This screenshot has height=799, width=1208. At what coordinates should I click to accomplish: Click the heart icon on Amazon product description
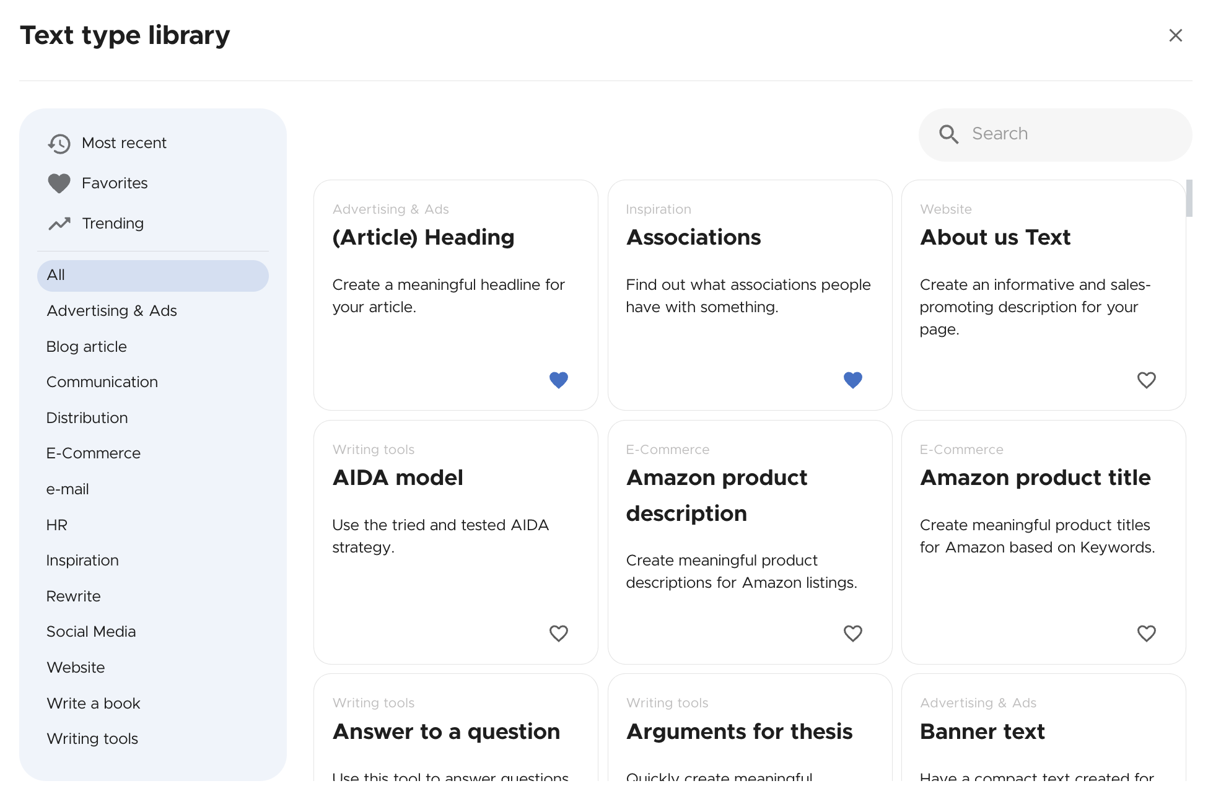[852, 633]
